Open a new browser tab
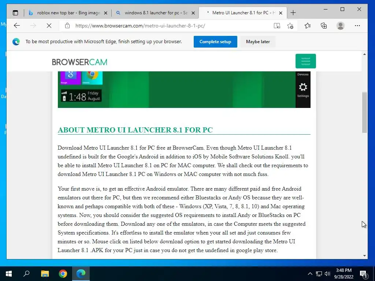 [293, 13]
